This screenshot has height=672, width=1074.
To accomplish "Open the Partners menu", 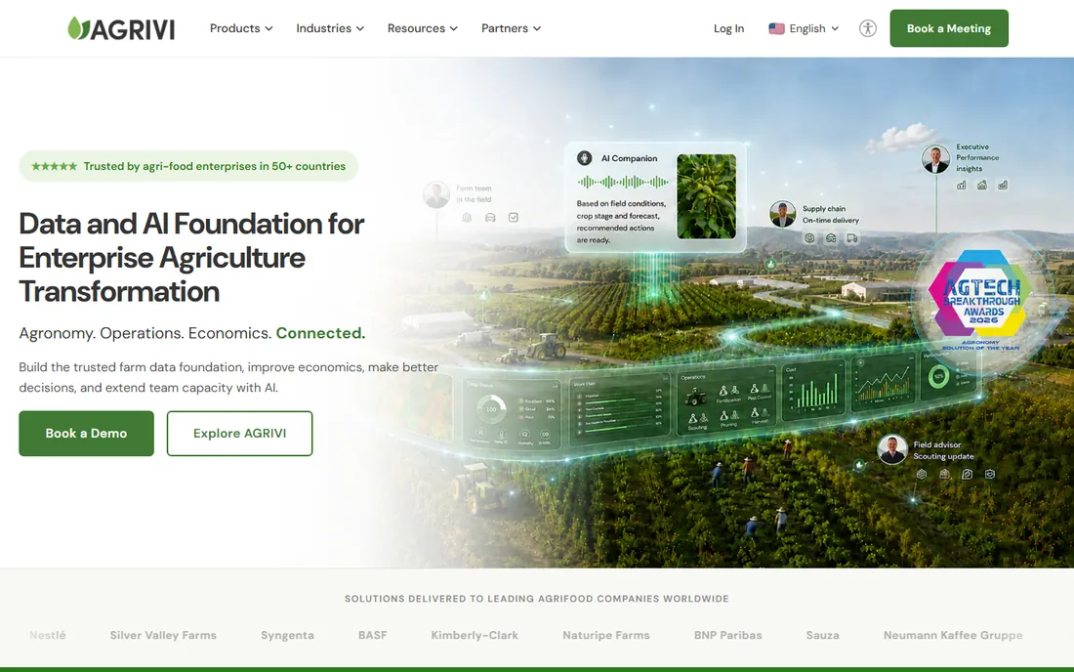I will [x=511, y=28].
